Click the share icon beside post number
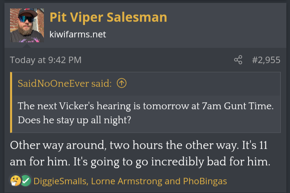Image resolution: width=290 pixels, height=193 pixels. [x=238, y=60]
